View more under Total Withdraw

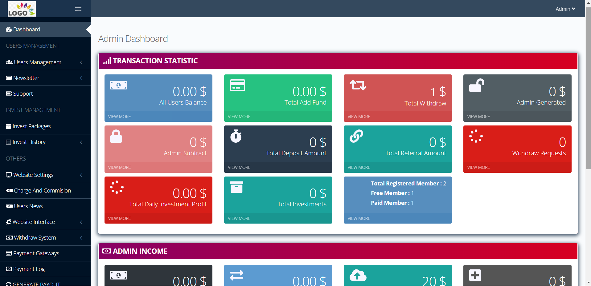tap(359, 117)
